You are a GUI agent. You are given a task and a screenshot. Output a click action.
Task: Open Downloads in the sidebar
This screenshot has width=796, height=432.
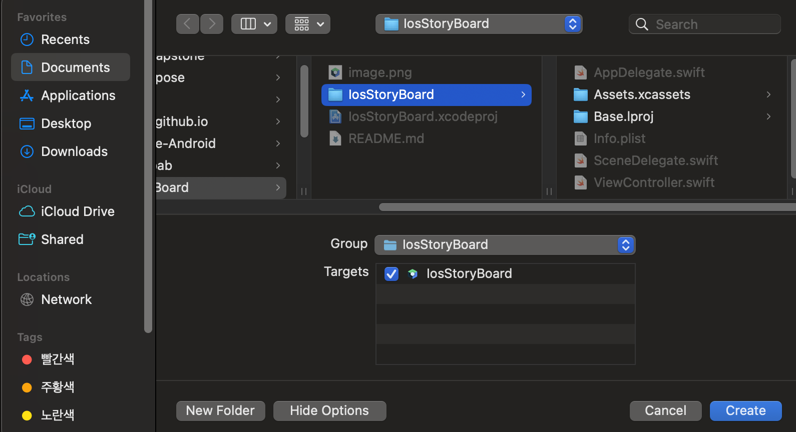pos(71,151)
